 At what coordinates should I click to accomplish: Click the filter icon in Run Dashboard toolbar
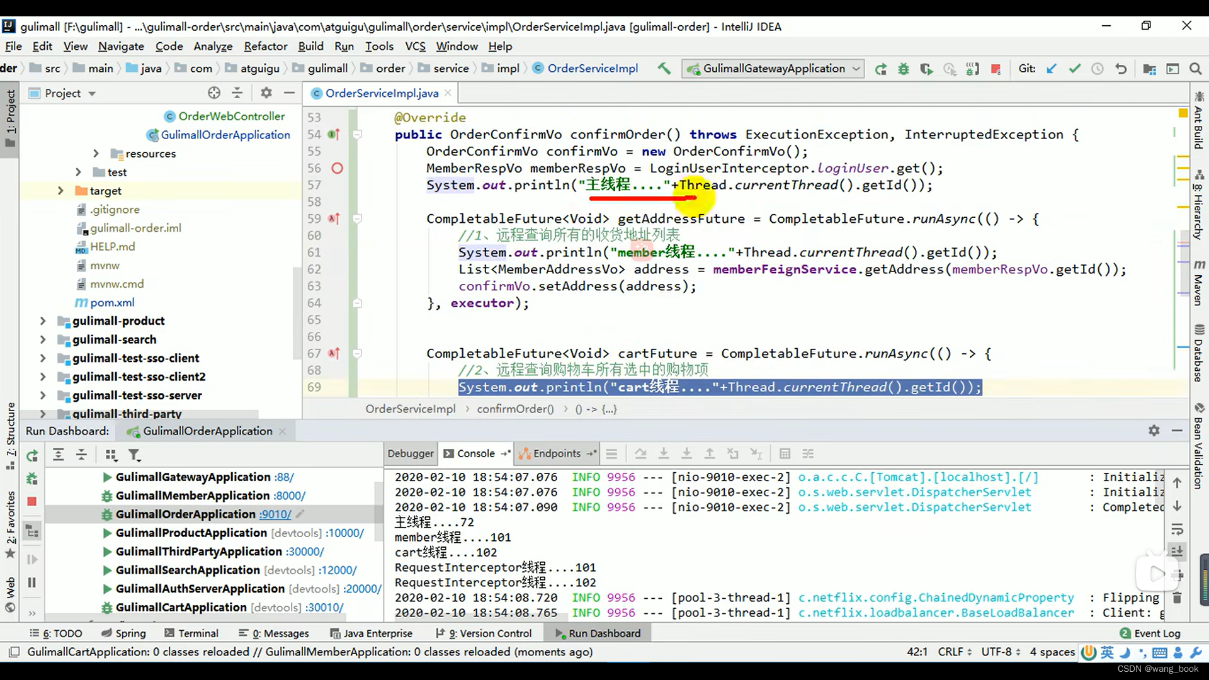click(x=134, y=455)
